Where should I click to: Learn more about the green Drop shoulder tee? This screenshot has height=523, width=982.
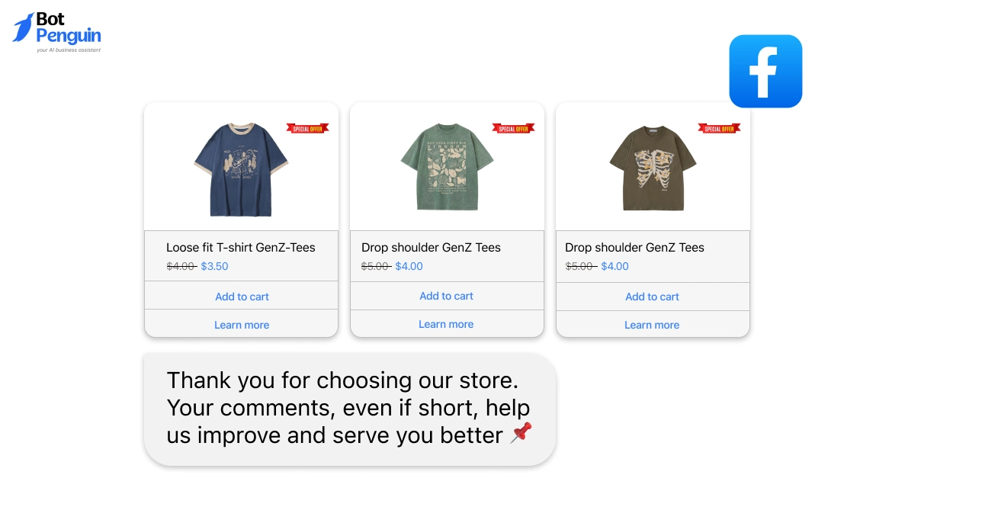(446, 324)
